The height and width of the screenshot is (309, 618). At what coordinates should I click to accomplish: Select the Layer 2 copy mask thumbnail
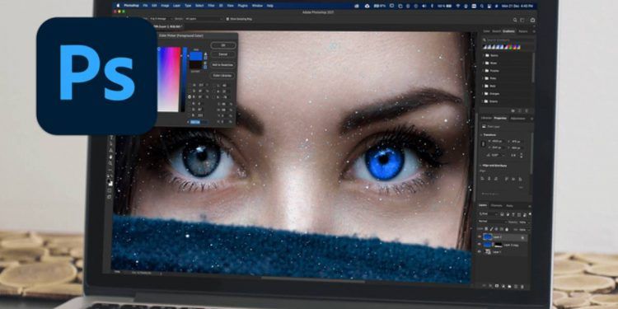coord(499,245)
